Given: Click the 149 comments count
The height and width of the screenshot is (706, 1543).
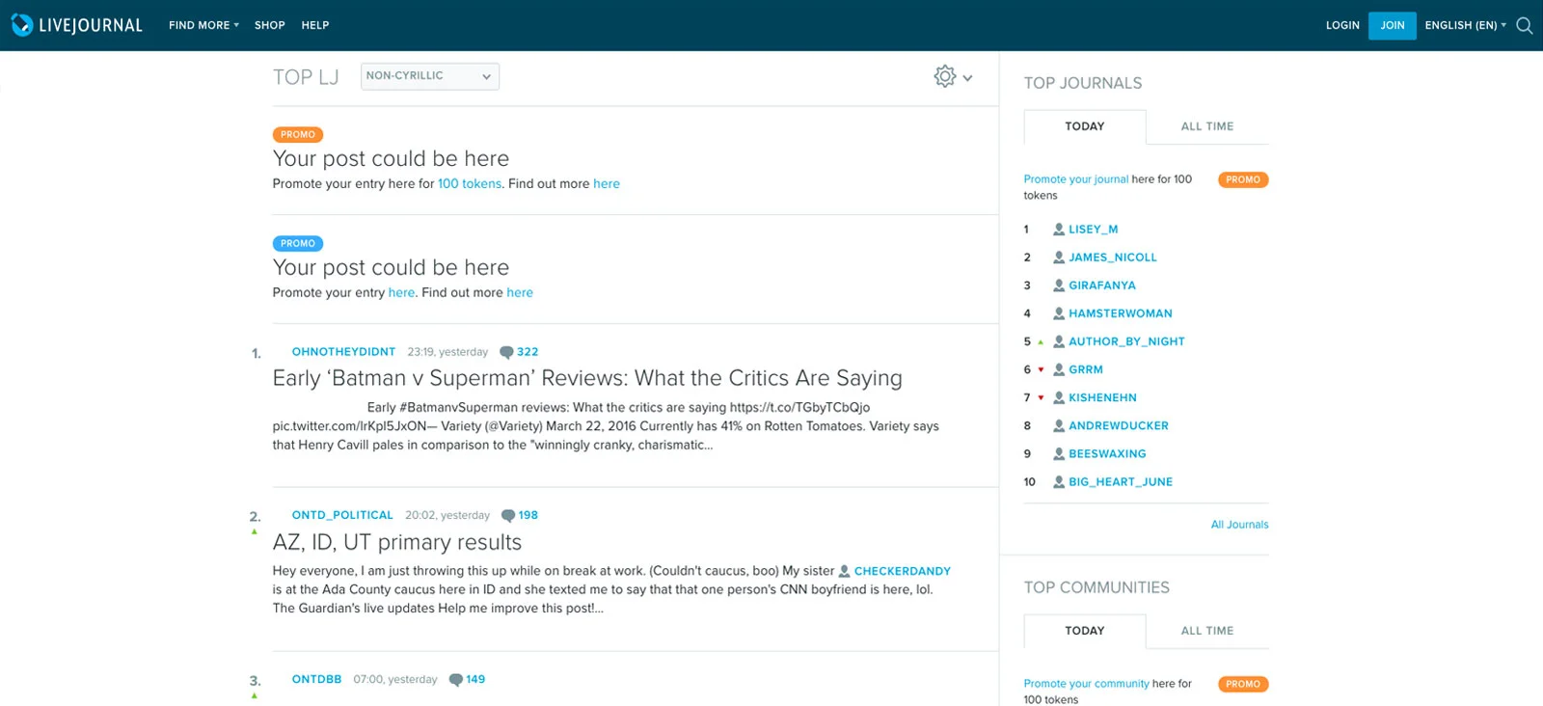Looking at the screenshot, I should pos(475,680).
